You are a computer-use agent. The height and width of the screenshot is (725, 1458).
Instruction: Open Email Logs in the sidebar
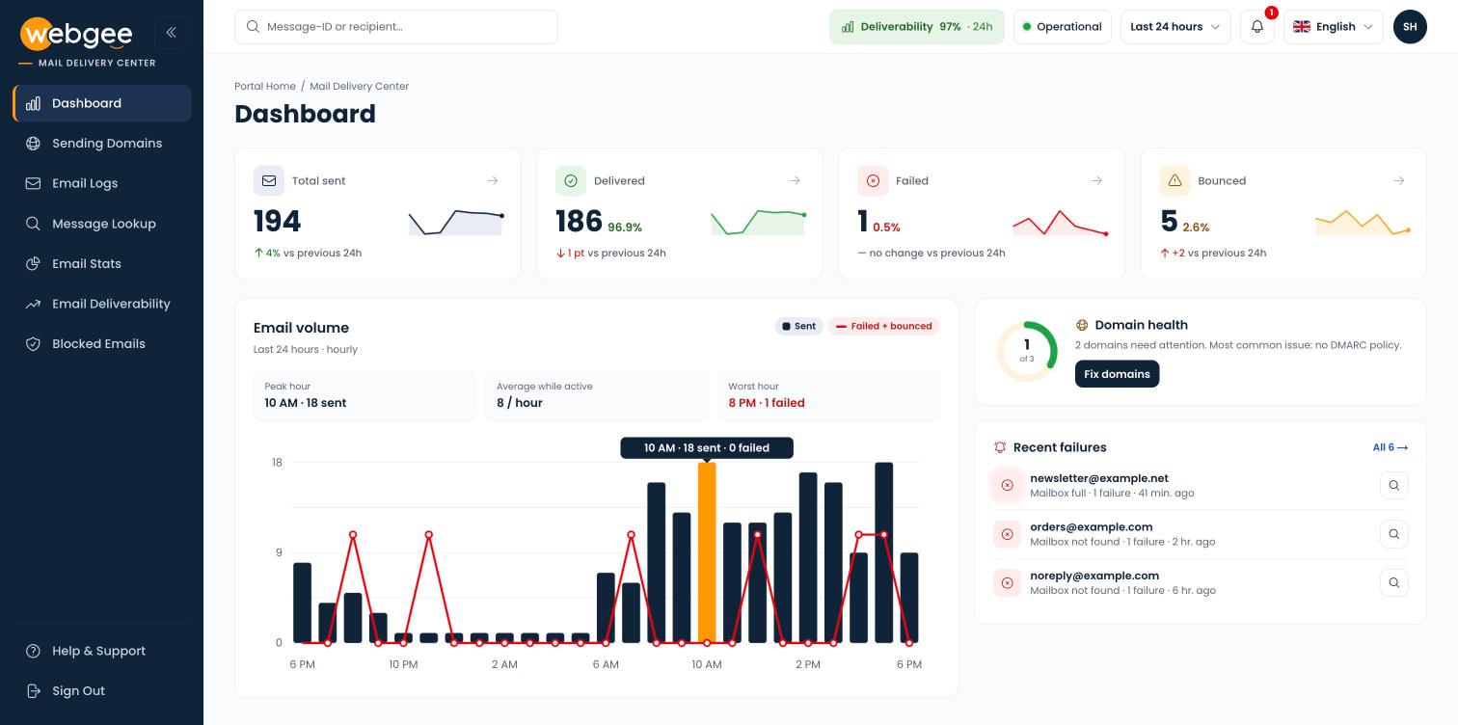(102, 183)
